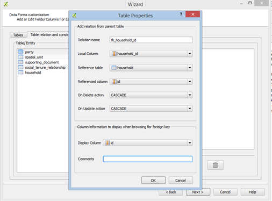
Task: Switch to the Tables tab
Action: click(x=18, y=35)
